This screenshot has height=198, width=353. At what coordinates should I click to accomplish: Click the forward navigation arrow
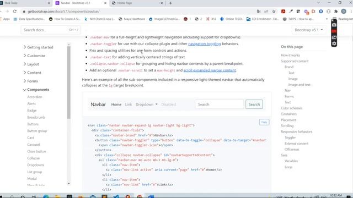(x=7, y=12)
